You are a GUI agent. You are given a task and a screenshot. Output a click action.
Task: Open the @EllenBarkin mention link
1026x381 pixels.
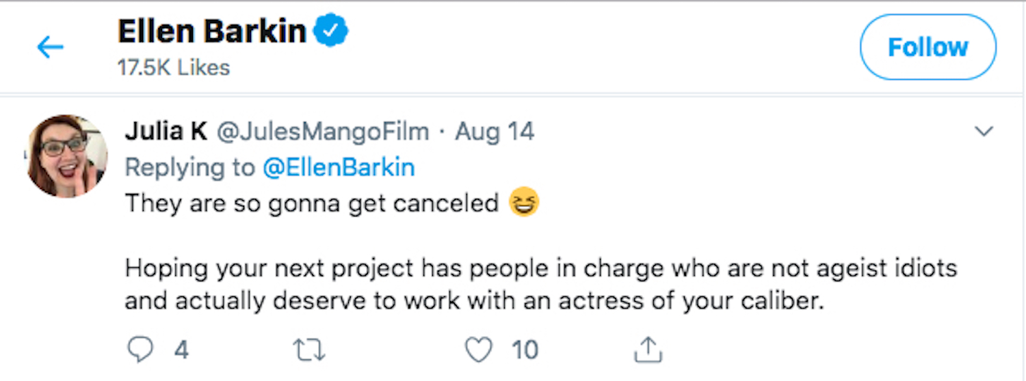pos(339,167)
